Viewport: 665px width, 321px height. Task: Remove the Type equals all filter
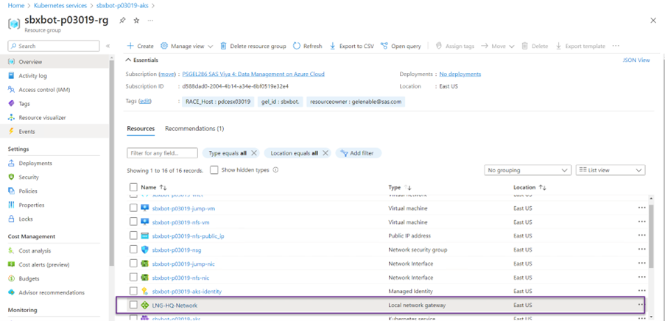tap(254, 153)
